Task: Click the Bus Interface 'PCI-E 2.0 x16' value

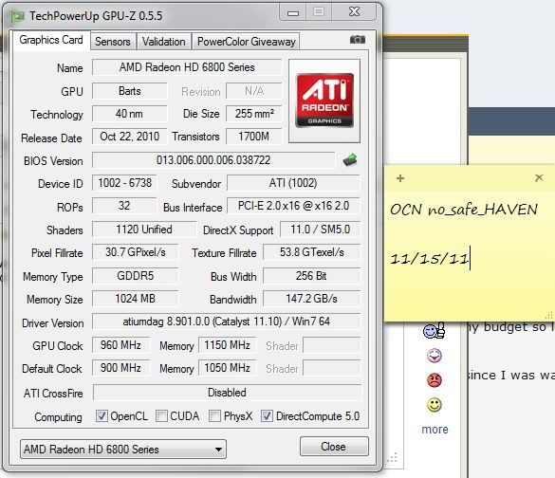Action: (293, 206)
